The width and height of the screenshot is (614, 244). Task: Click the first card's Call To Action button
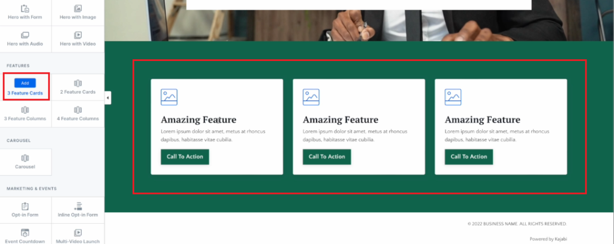pos(185,157)
